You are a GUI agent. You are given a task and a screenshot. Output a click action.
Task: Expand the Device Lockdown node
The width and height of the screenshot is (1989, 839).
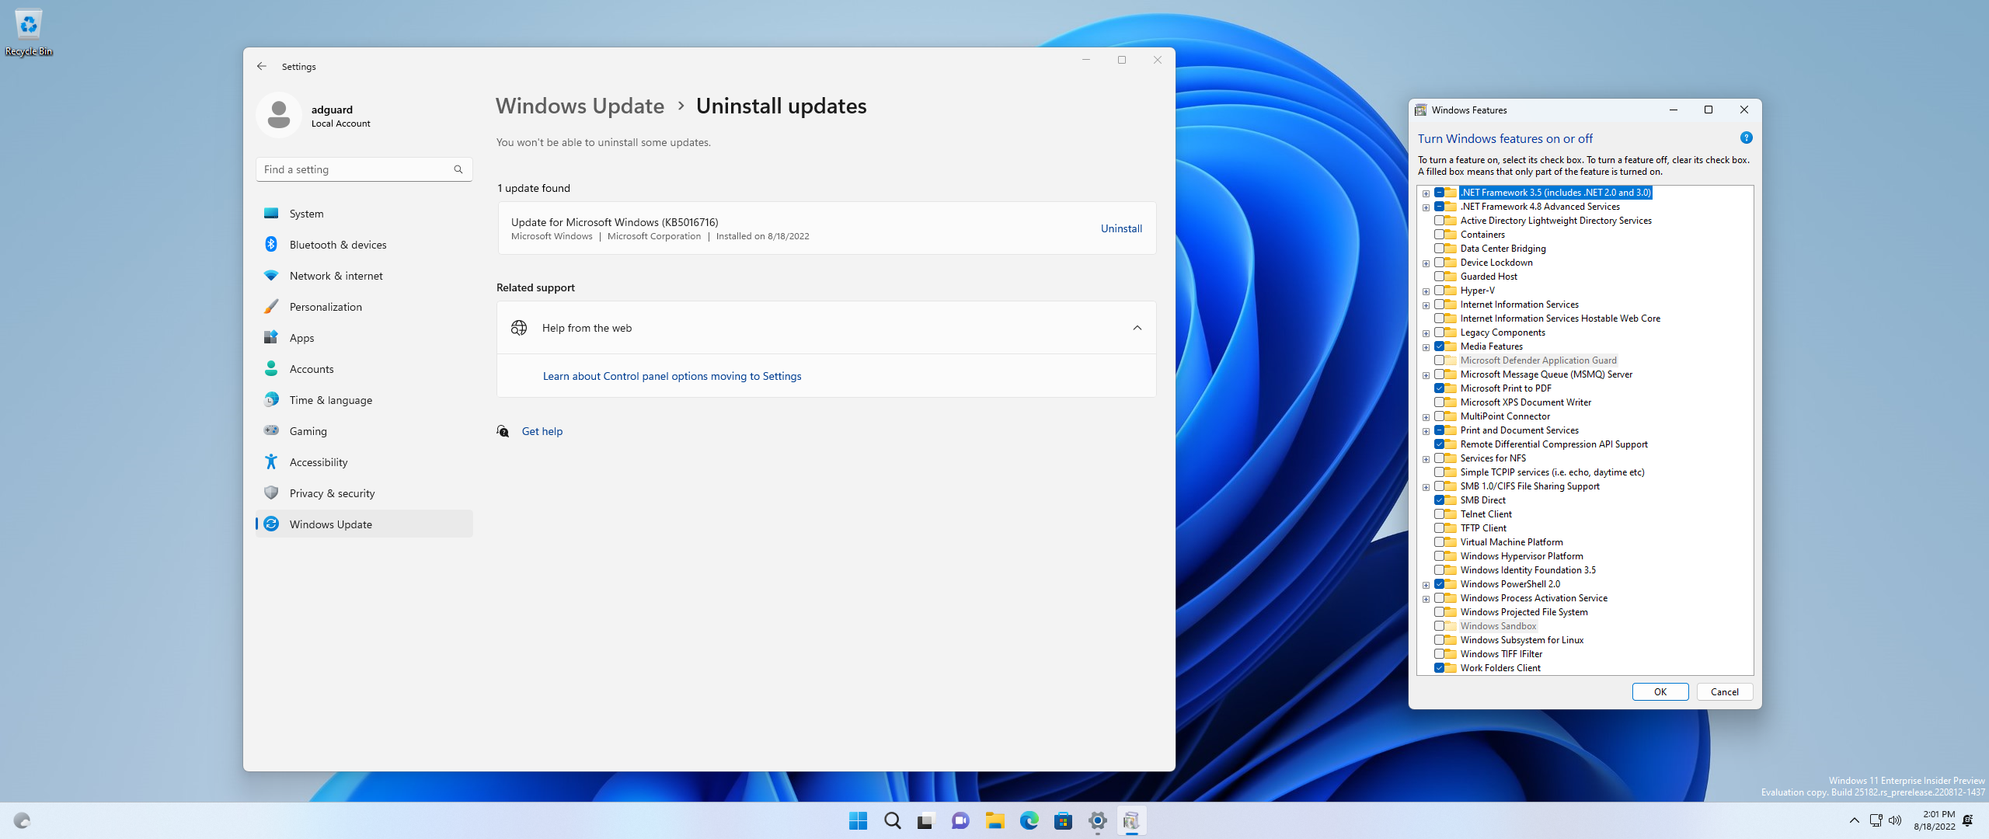[1426, 263]
